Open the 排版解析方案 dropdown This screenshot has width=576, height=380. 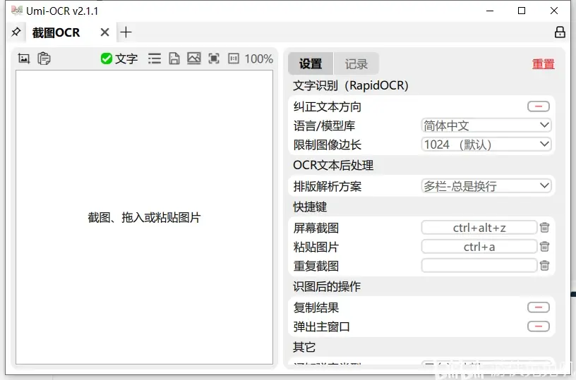pos(486,186)
